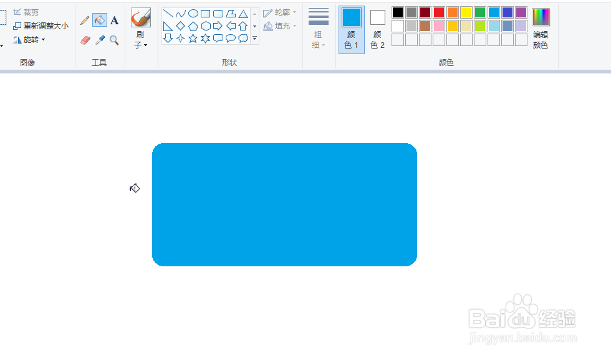Click the 裁剪 crop button
Screen dimensions: 611x359
coord(26,13)
